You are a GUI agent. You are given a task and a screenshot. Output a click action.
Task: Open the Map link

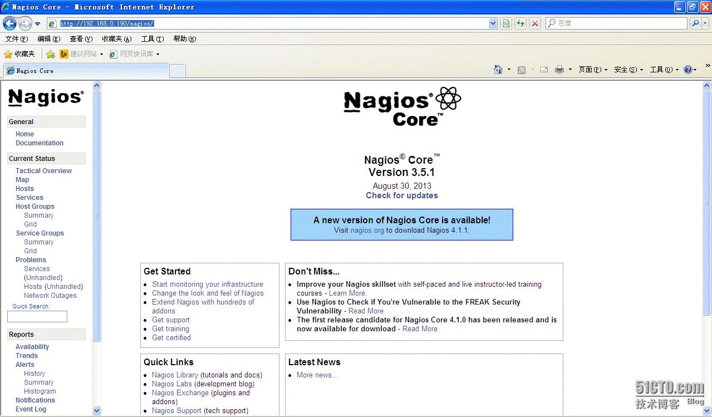pyautogui.click(x=22, y=180)
